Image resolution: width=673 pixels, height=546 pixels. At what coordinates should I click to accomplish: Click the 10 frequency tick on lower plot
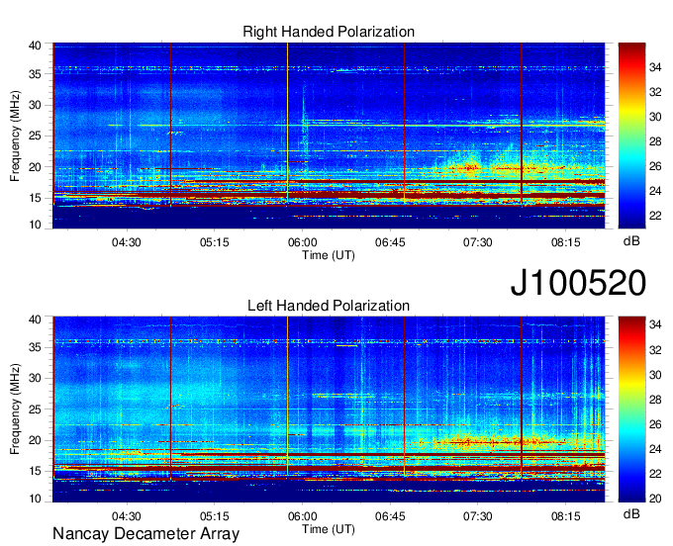[36, 499]
